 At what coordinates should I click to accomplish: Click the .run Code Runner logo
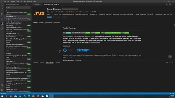(39, 13)
